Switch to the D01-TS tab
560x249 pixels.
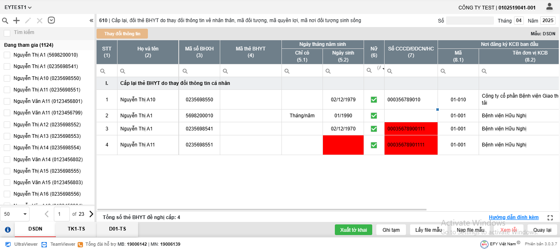coord(117,229)
